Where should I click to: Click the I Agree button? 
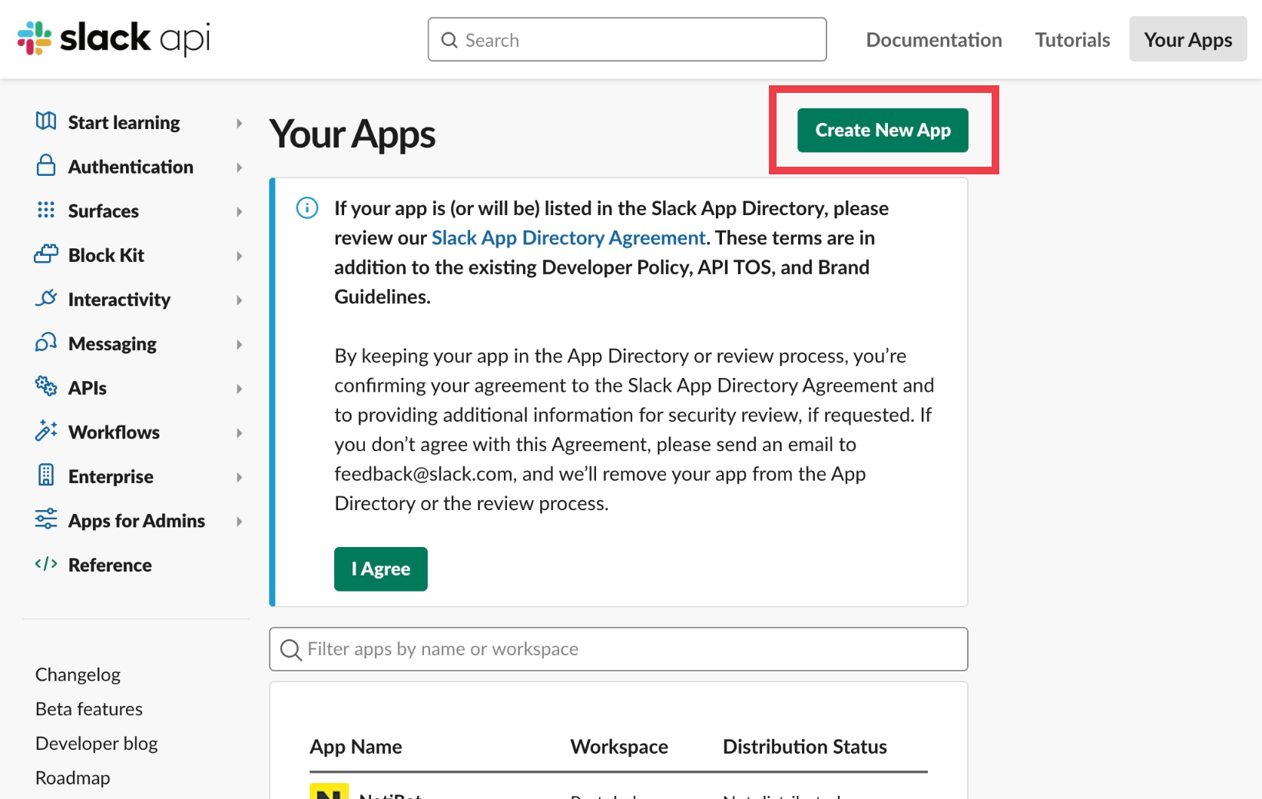(x=381, y=569)
